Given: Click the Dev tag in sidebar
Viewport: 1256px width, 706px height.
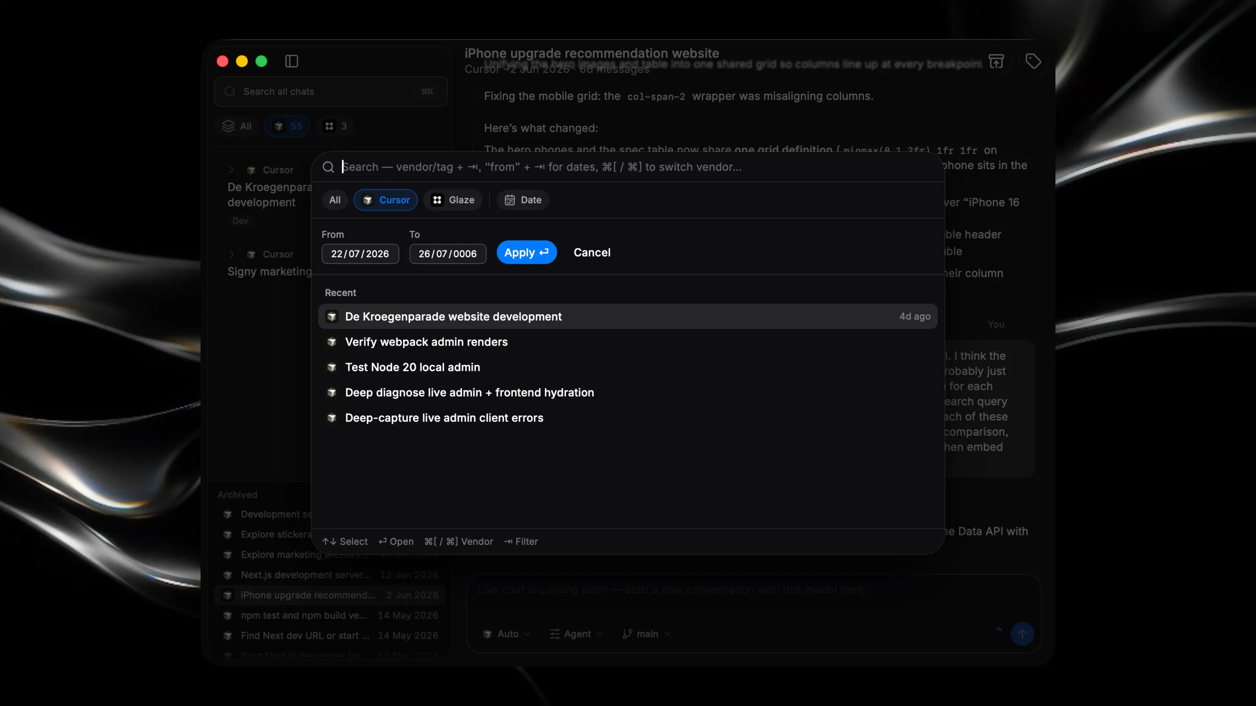Looking at the screenshot, I should pyautogui.click(x=240, y=221).
